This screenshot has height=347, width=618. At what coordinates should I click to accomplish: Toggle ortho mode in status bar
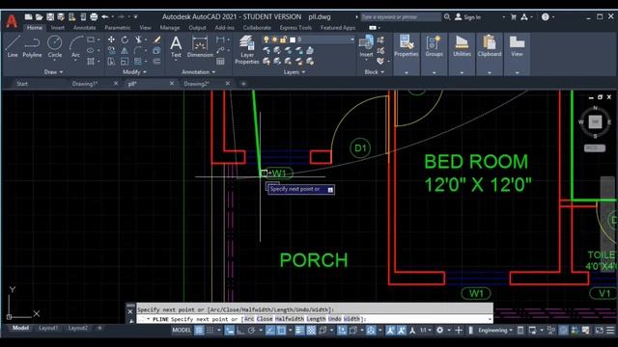pyautogui.click(x=240, y=330)
